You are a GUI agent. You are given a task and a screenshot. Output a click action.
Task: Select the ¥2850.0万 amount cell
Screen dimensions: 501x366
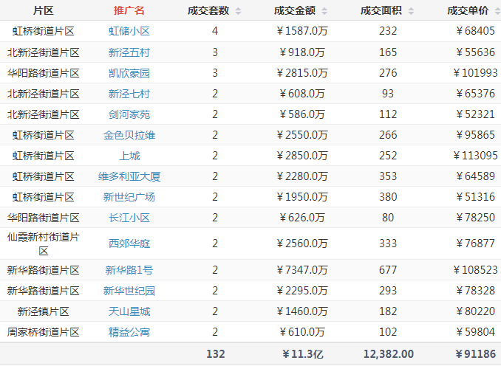(302, 156)
